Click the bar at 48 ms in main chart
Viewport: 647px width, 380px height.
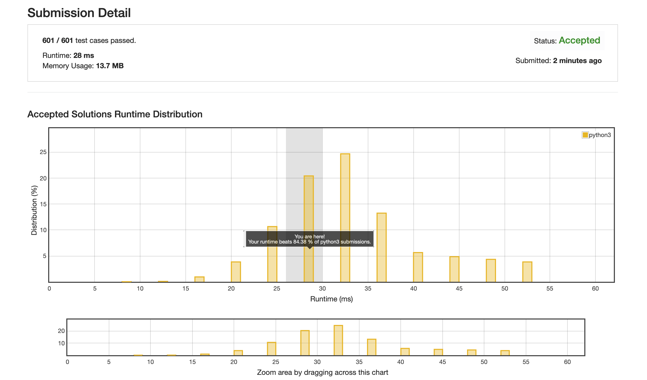[x=491, y=270]
